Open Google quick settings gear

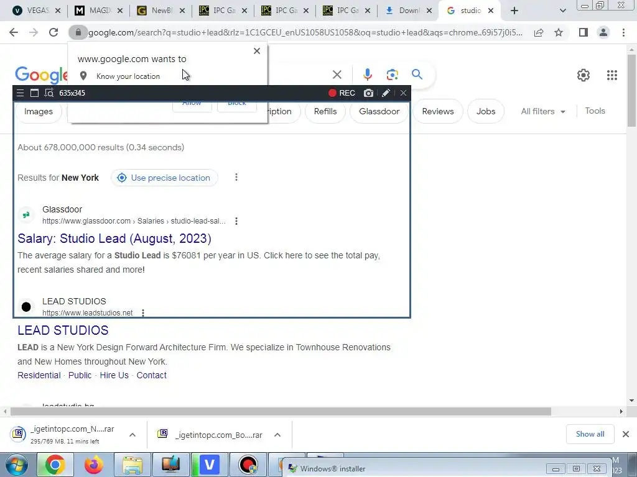(584, 75)
